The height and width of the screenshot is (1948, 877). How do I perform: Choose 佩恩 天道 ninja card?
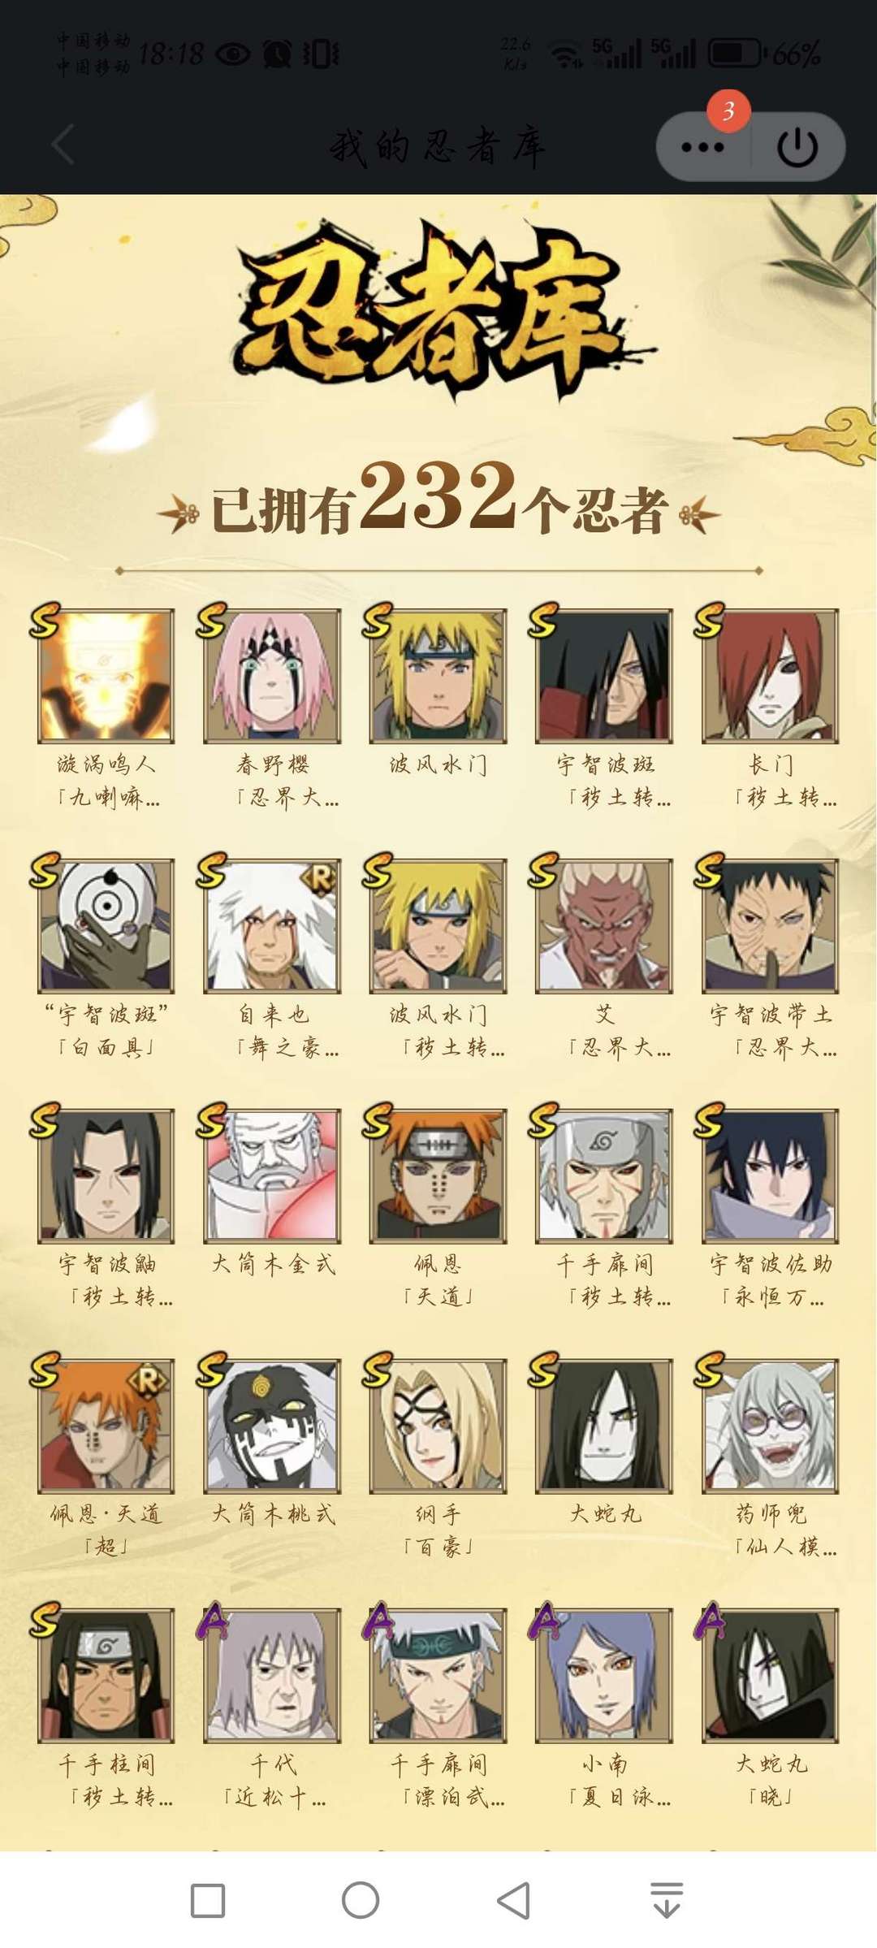(438, 1175)
